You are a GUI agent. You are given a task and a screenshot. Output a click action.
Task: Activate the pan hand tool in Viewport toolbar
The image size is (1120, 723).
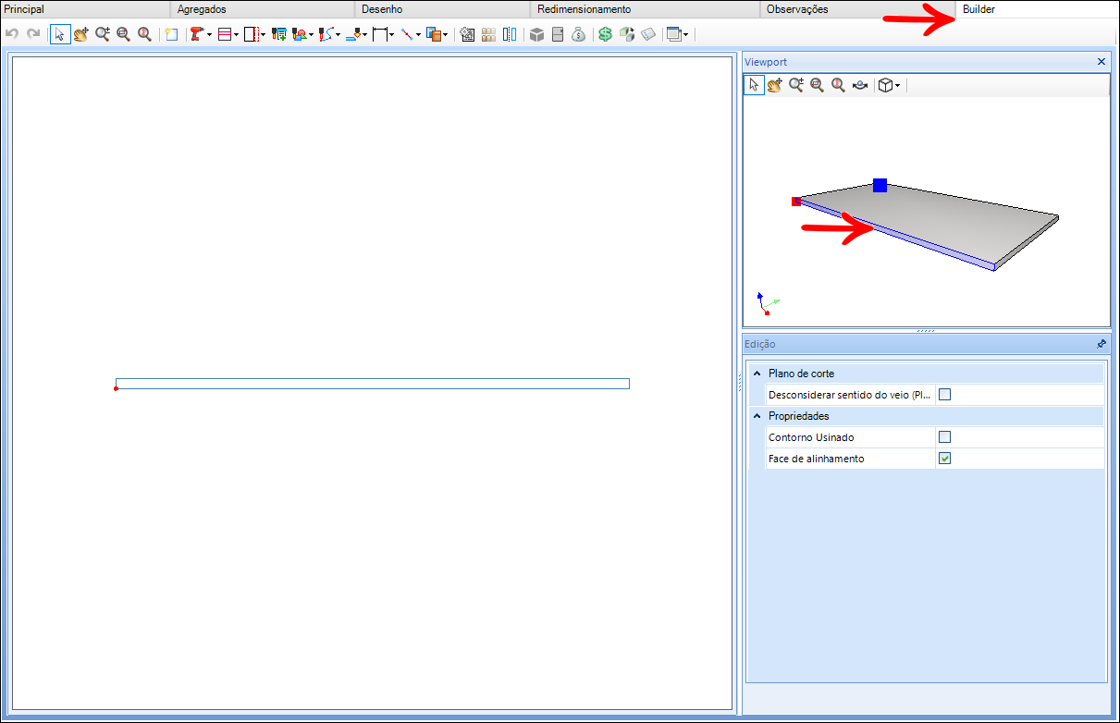[775, 85]
